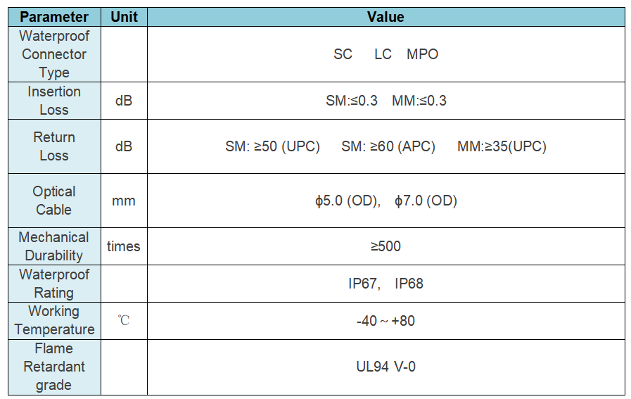Screen dimensions: 631x399
Task: Select the Insertion Loss parameter cell
Action: [x=54, y=101]
